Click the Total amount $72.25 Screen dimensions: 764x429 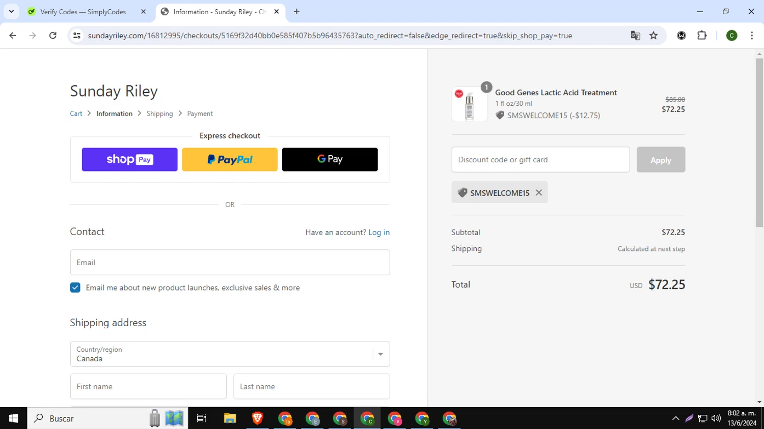pyautogui.click(x=667, y=284)
